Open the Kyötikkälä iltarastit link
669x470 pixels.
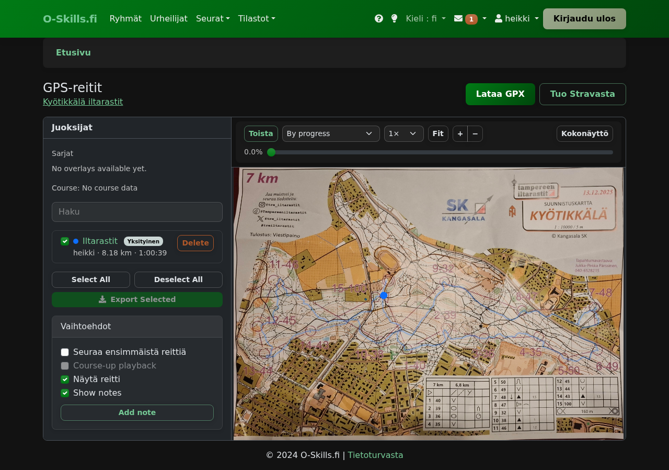click(x=83, y=102)
